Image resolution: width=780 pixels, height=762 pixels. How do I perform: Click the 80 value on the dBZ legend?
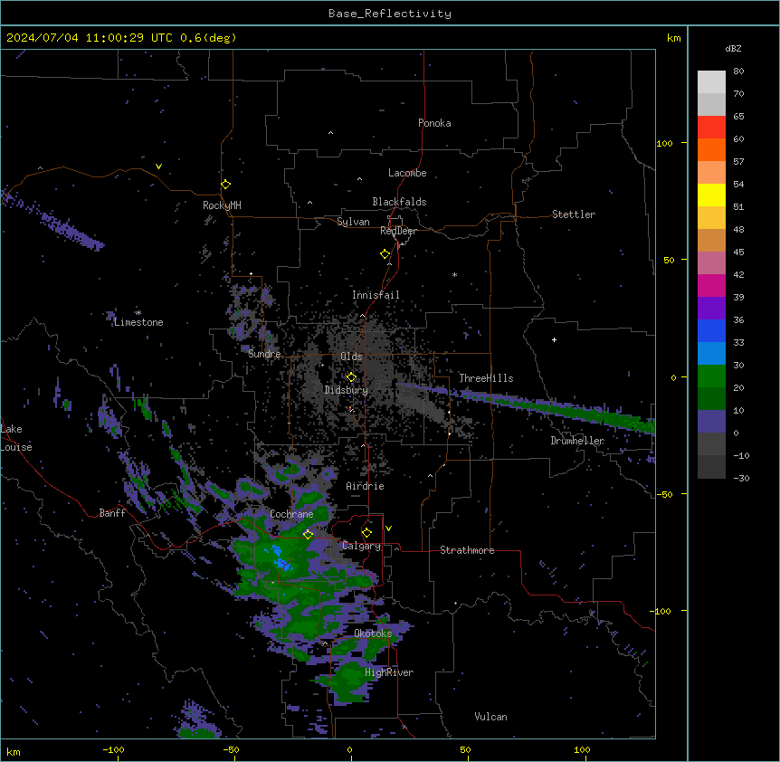[738, 71]
